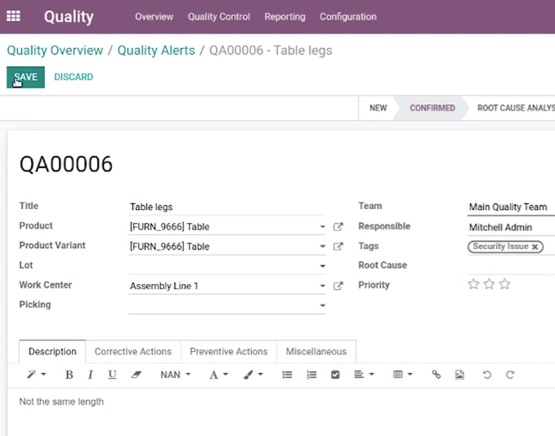Open external link for Product field
This screenshot has width=555, height=436.
(338, 227)
